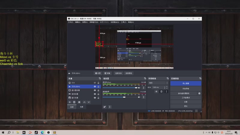Toggle lock on 文本 (GDI+) source
The width and height of the screenshot is (240, 135).
click(x=98, y=87)
